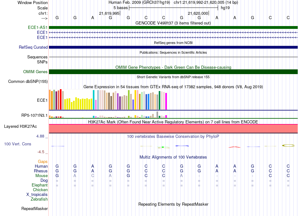Click the 100 Vert. Cons track label
The height and width of the screenshot is (216, 298).
click(18, 144)
